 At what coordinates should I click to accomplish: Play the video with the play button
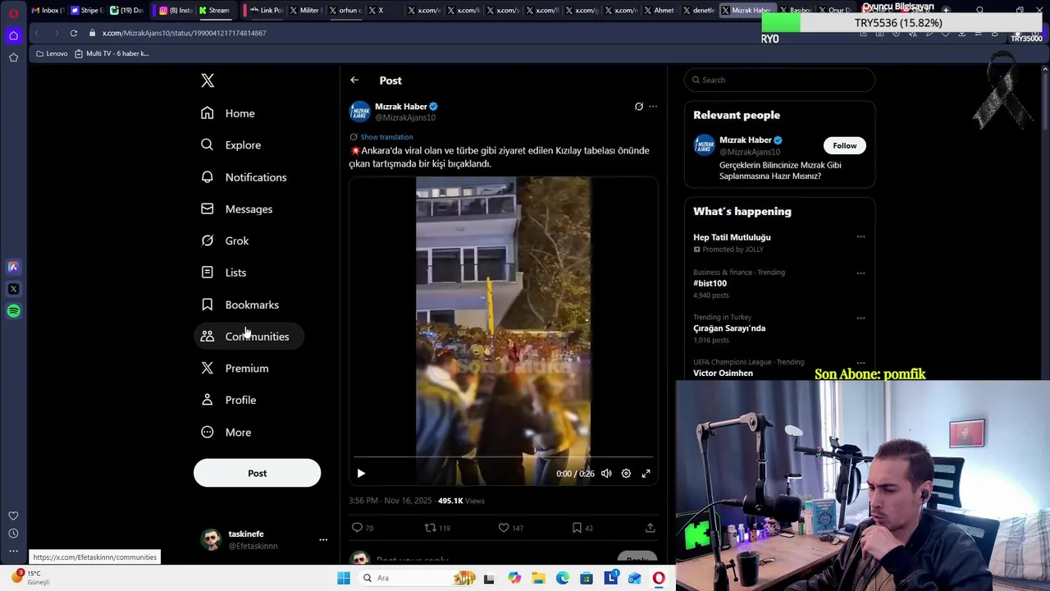(361, 474)
